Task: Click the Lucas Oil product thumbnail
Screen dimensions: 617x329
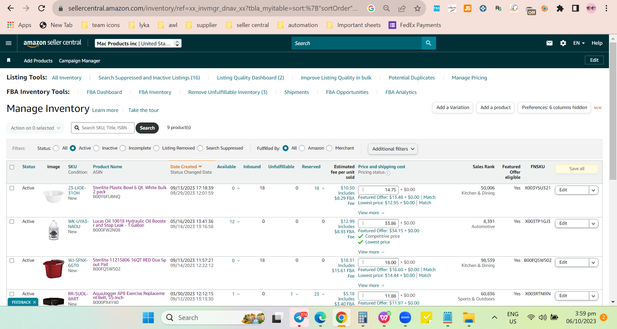Action: (x=54, y=230)
